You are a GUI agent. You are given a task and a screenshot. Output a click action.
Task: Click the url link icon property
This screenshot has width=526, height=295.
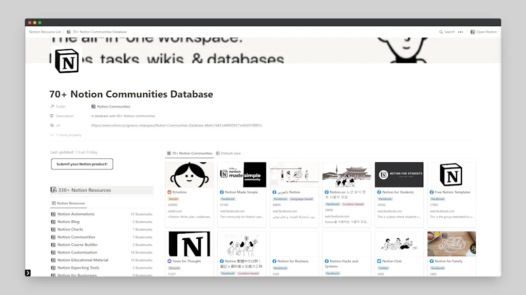click(x=53, y=125)
